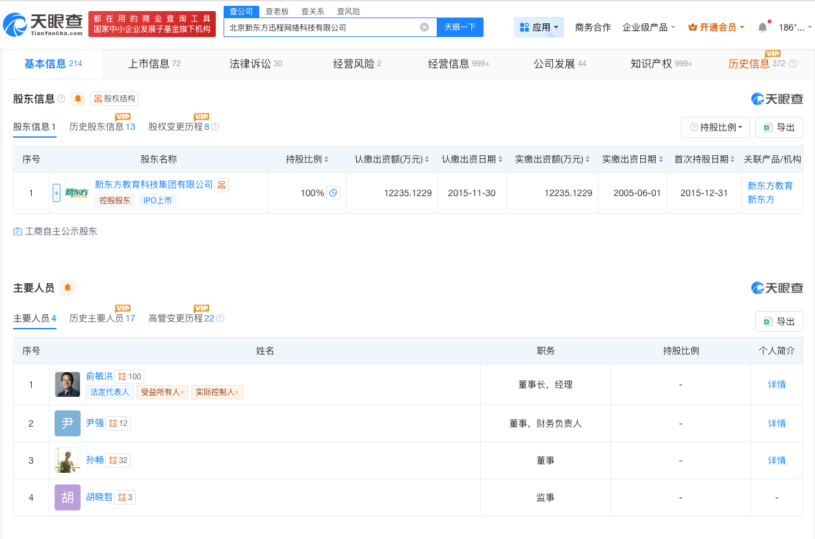815x539 pixels.
Task: Clear the search box with the x icon
Action: [425, 27]
